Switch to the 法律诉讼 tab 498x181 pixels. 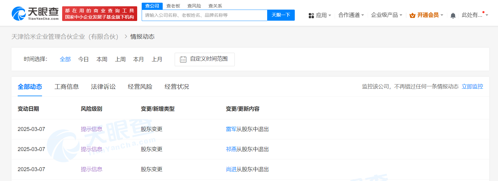[x=103, y=87]
